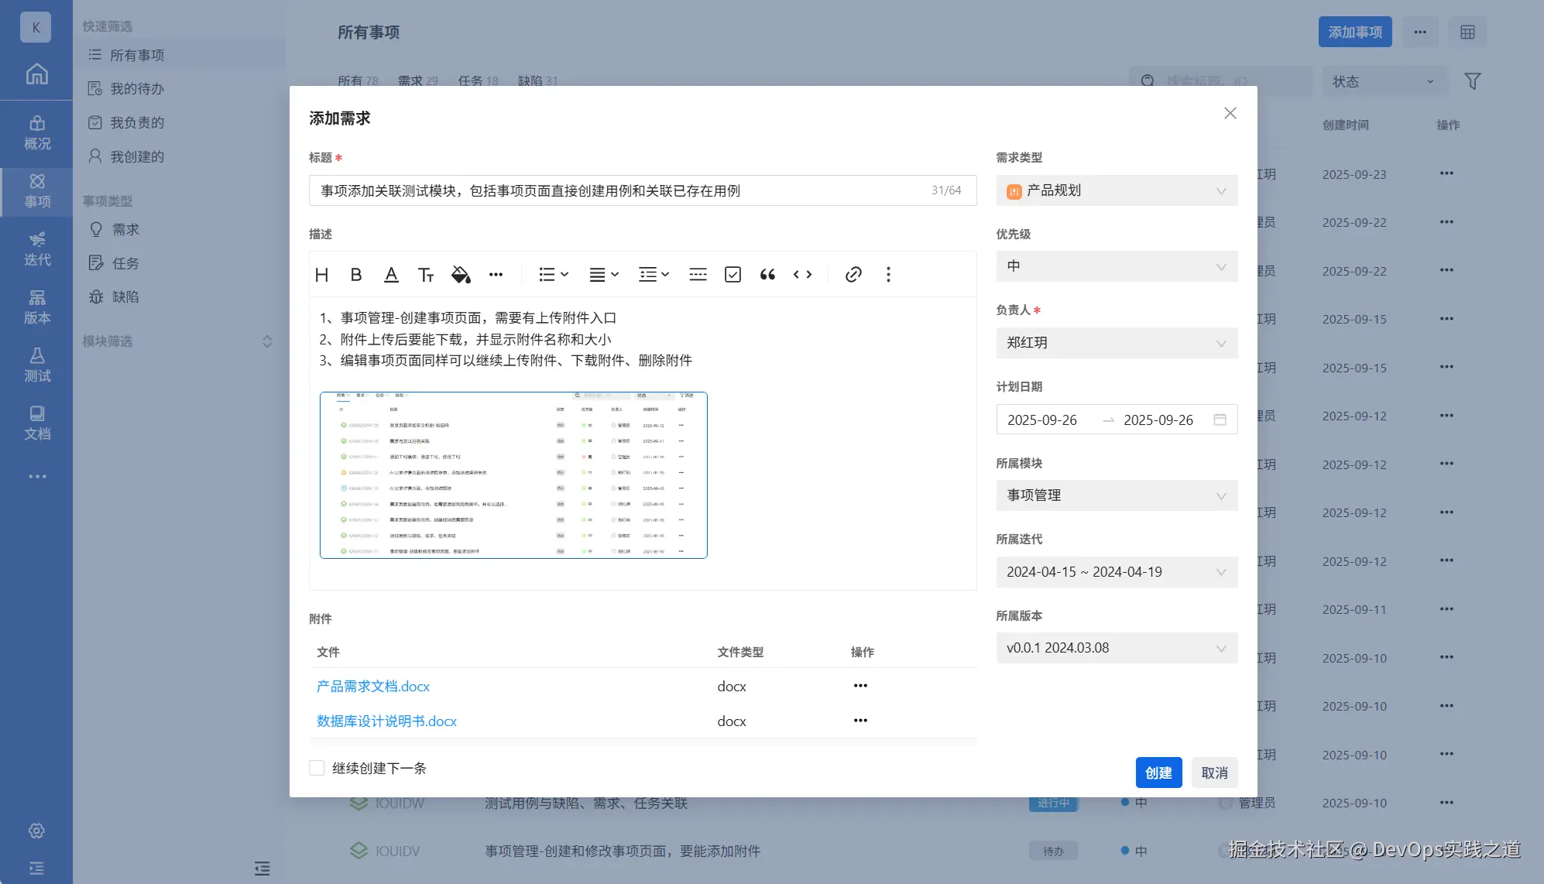Click the Bold formatting icon
Viewport: 1544px width, 884px height.
[x=356, y=275]
